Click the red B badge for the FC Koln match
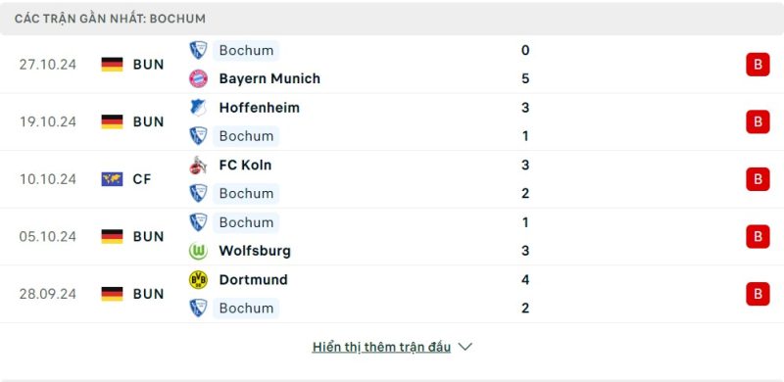This screenshot has height=382, width=784. click(758, 179)
